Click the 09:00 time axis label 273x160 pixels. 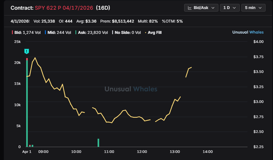click(x=43, y=152)
